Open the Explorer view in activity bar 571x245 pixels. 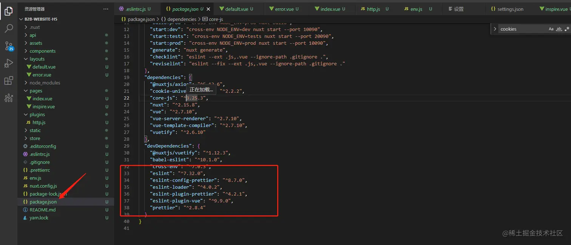click(x=8, y=11)
